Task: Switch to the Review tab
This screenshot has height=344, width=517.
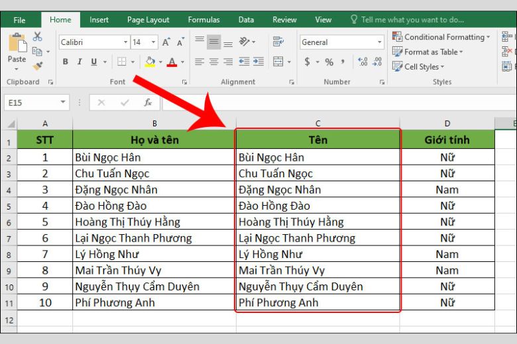Action: [x=284, y=20]
